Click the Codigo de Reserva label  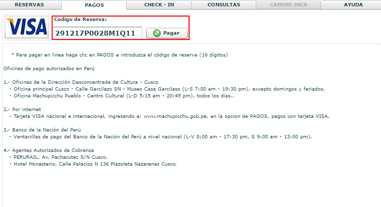pyautogui.click(x=80, y=19)
